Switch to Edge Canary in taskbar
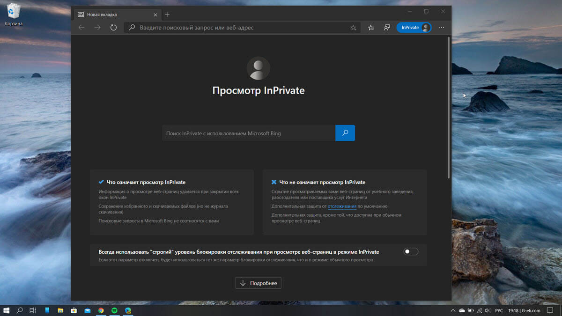The height and width of the screenshot is (316, 562). (128, 310)
